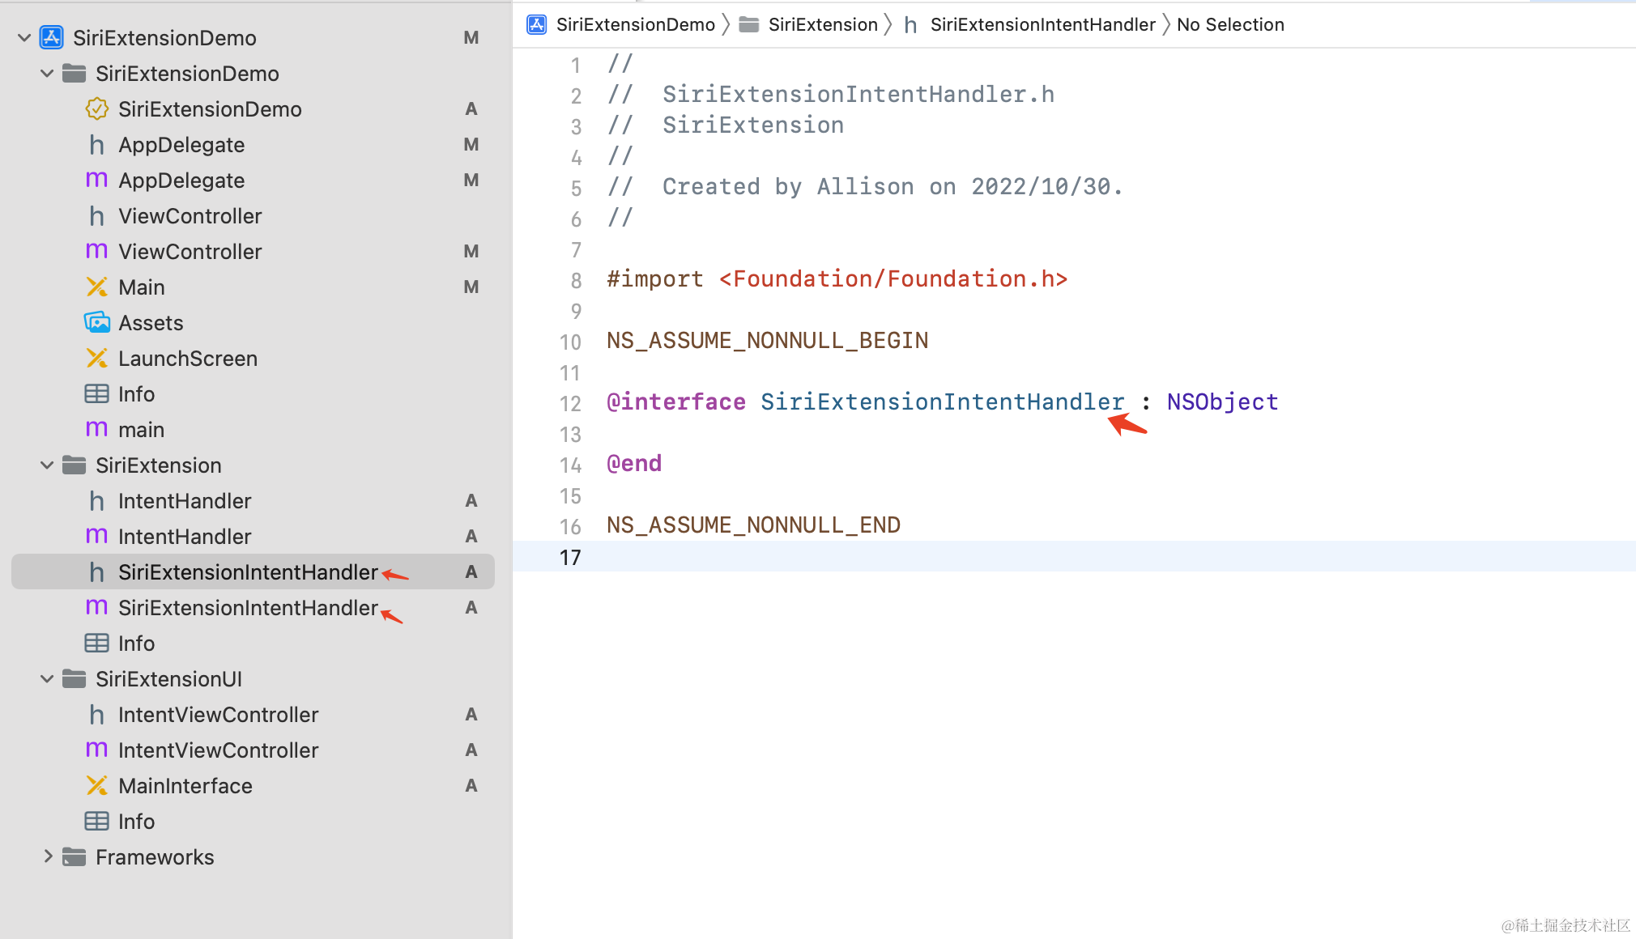This screenshot has height=939, width=1636.
Task: Click the SiriExtensionDemo entitlements badge icon
Action: point(96,108)
